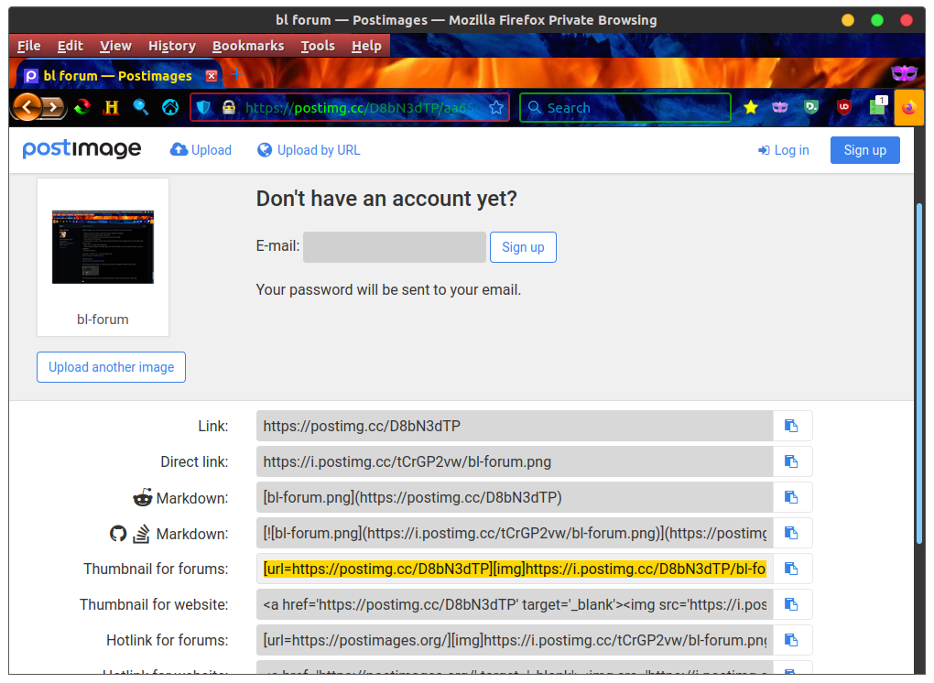Image resolution: width=934 pixels, height=683 pixels.
Task: Open the View menu
Action: [115, 46]
